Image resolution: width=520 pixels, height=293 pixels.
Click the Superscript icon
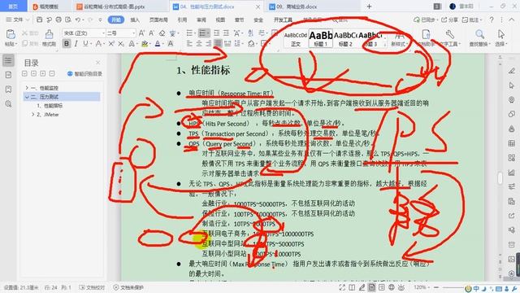[x=111, y=43]
